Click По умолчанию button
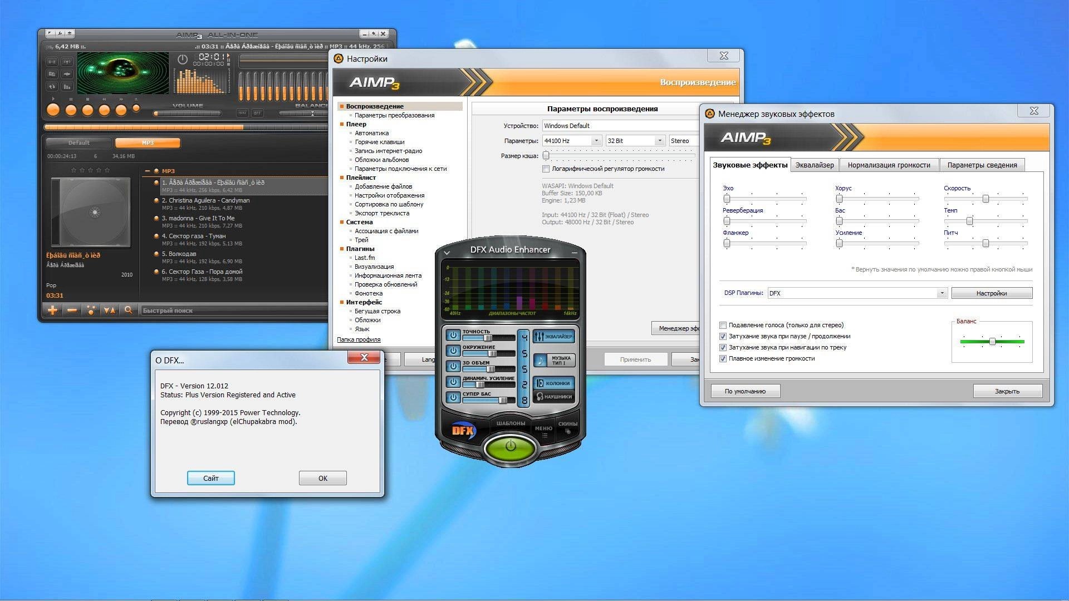Viewport: 1069px width, 601px height. (745, 391)
